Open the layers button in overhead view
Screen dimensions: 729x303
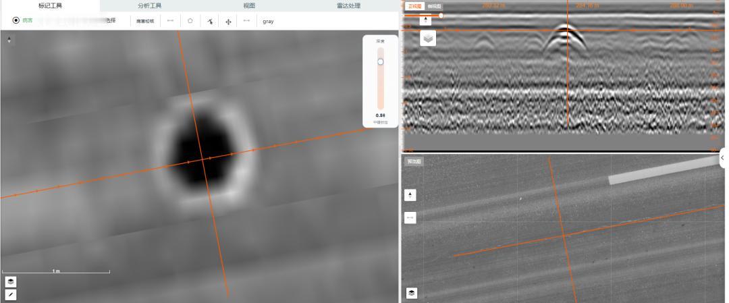tap(412, 294)
